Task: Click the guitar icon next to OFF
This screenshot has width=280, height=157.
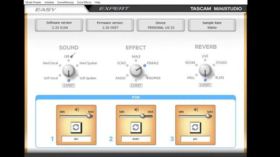Action: point(73,55)
